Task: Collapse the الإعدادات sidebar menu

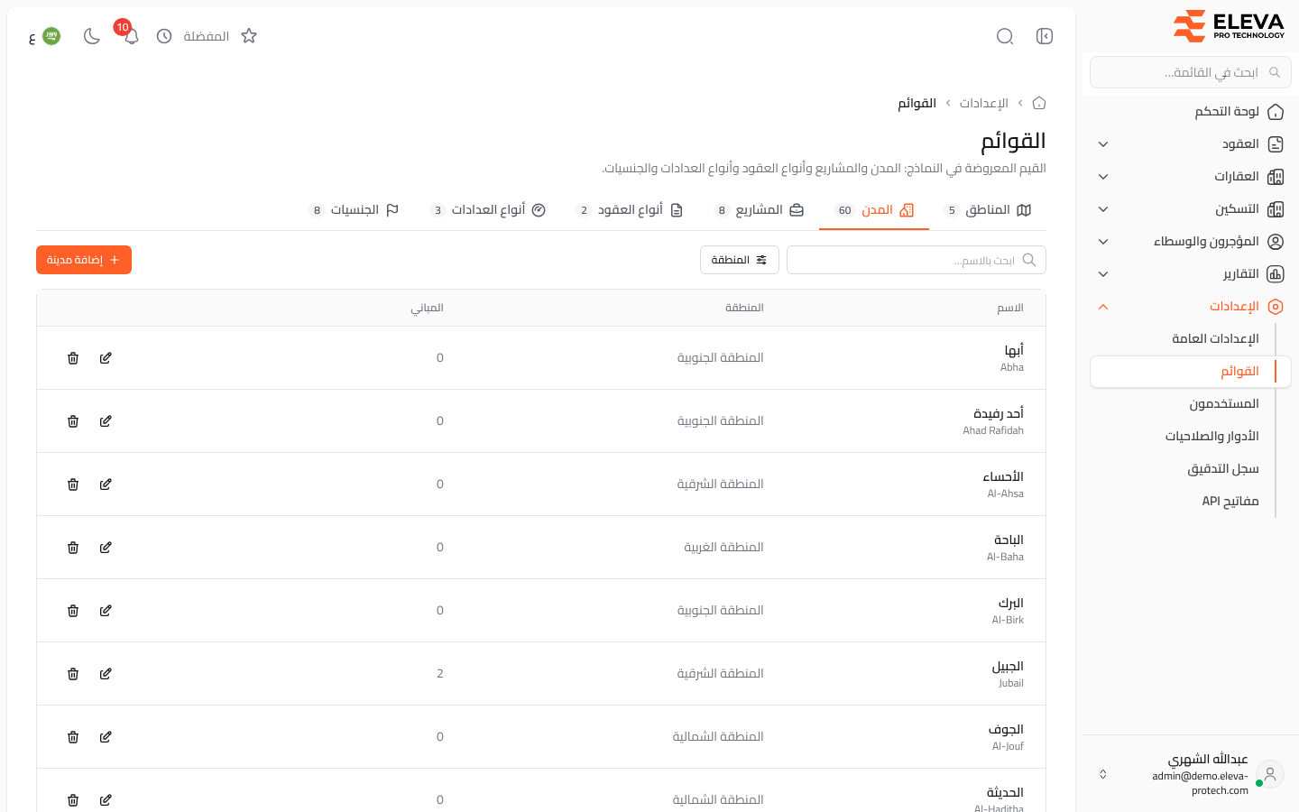Action: [1191, 307]
